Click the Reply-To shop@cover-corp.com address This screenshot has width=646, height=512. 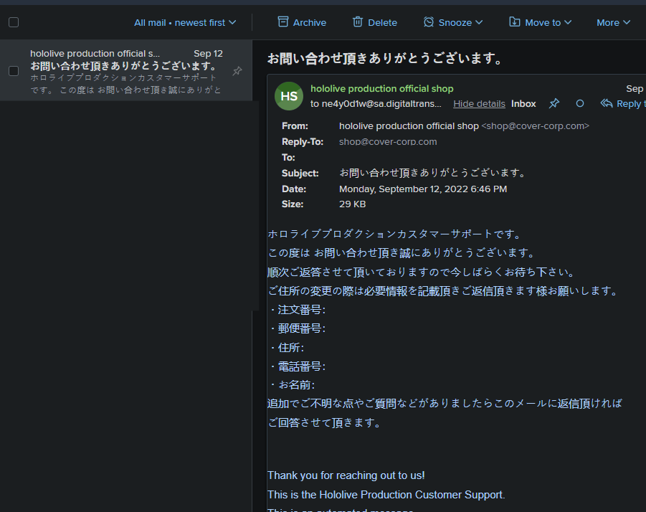388,142
